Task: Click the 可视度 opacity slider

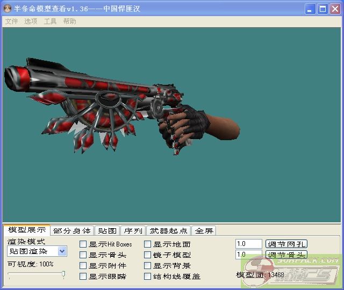Action: (x=37, y=275)
